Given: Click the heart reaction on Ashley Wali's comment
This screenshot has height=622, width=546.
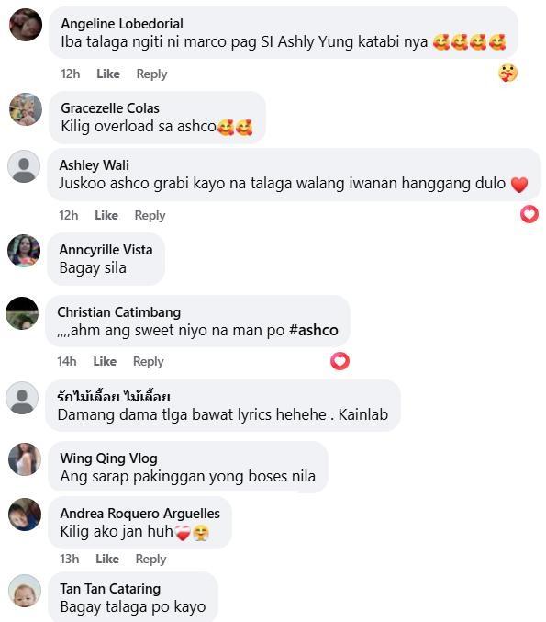Looking at the screenshot, I should point(529,215).
